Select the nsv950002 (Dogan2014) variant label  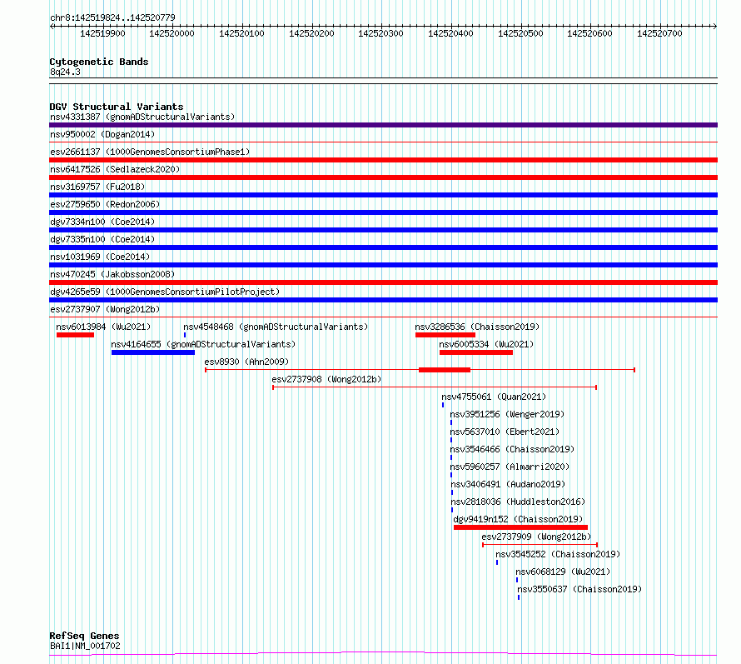pyautogui.click(x=102, y=134)
